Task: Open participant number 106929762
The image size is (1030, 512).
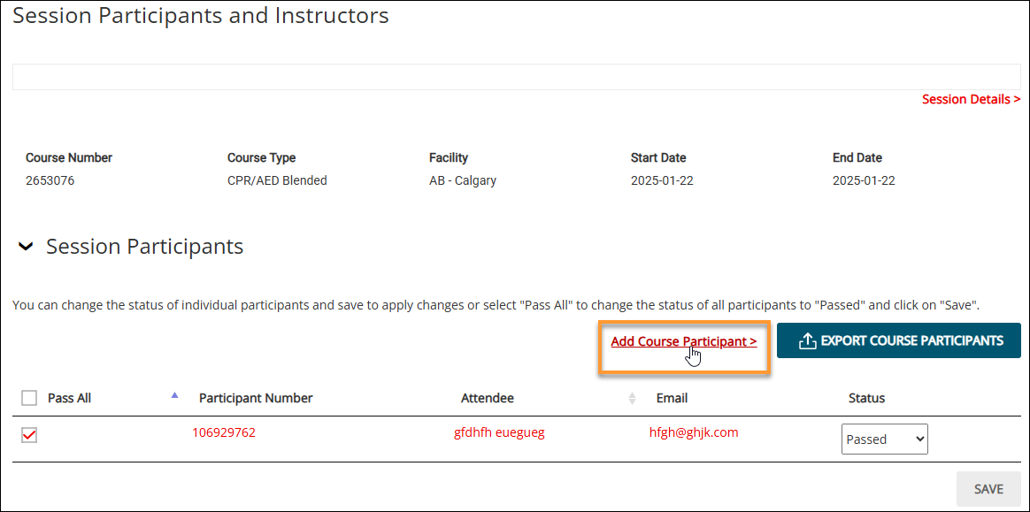Action: pos(224,432)
